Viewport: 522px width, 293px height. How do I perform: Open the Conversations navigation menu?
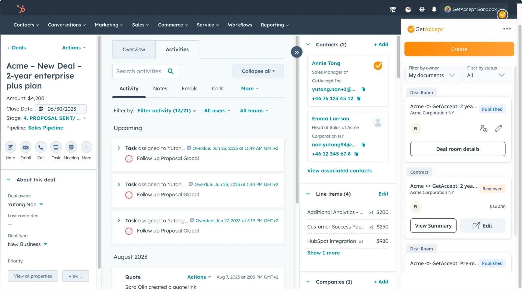pyautogui.click(x=67, y=25)
